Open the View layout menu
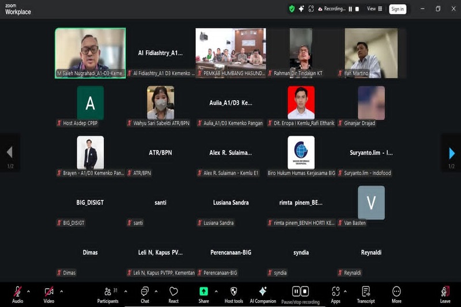 [375, 9]
